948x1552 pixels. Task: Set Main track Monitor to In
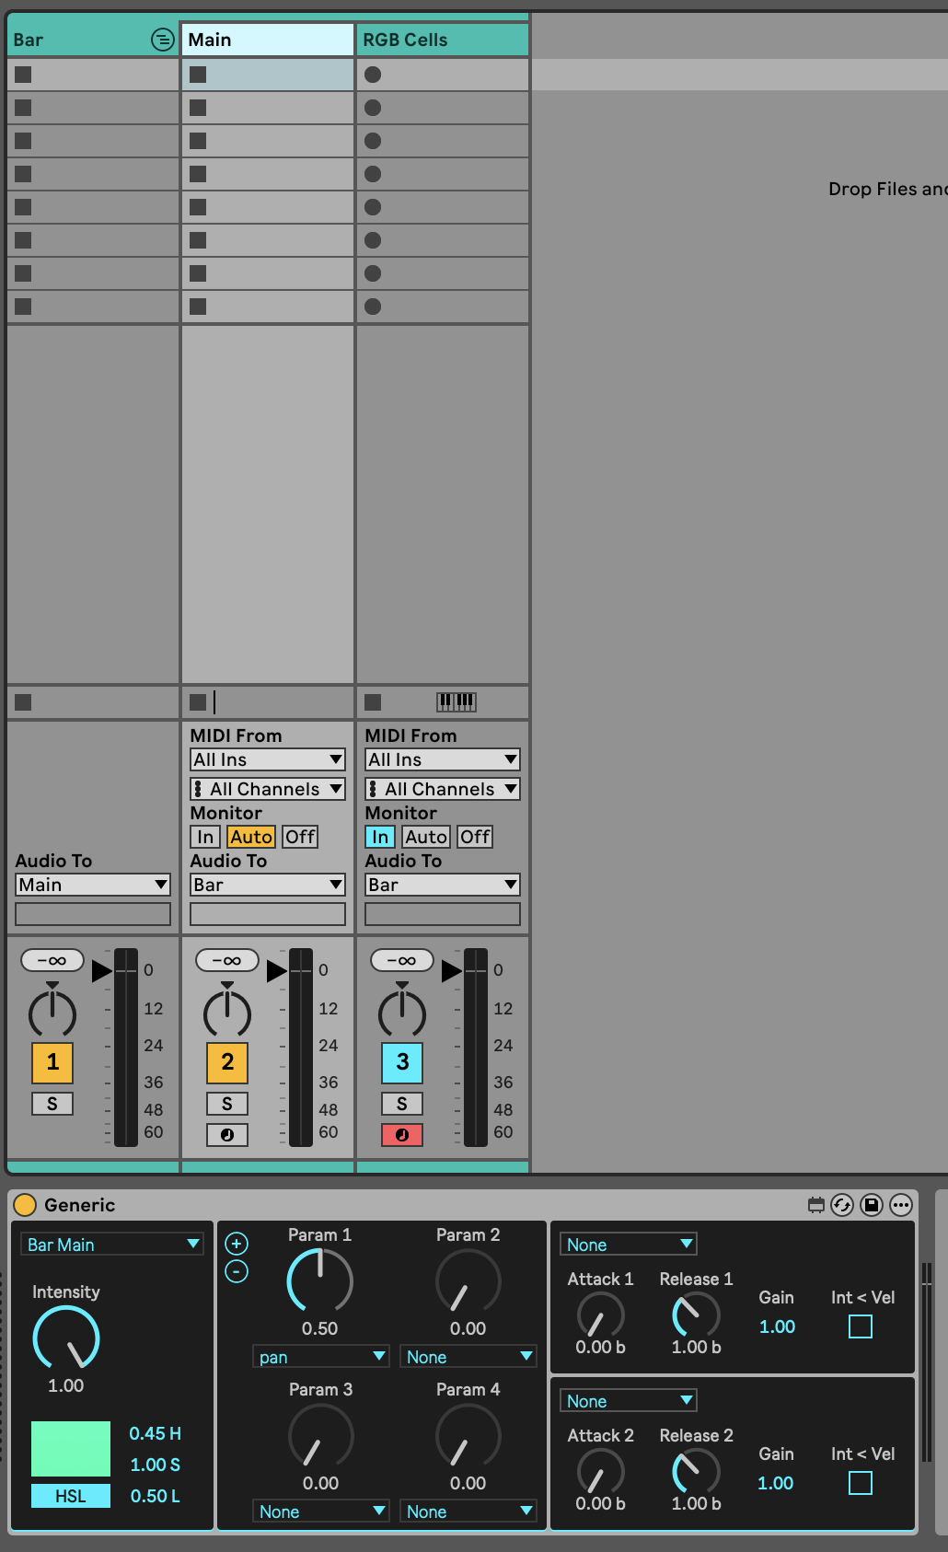pos(205,837)
